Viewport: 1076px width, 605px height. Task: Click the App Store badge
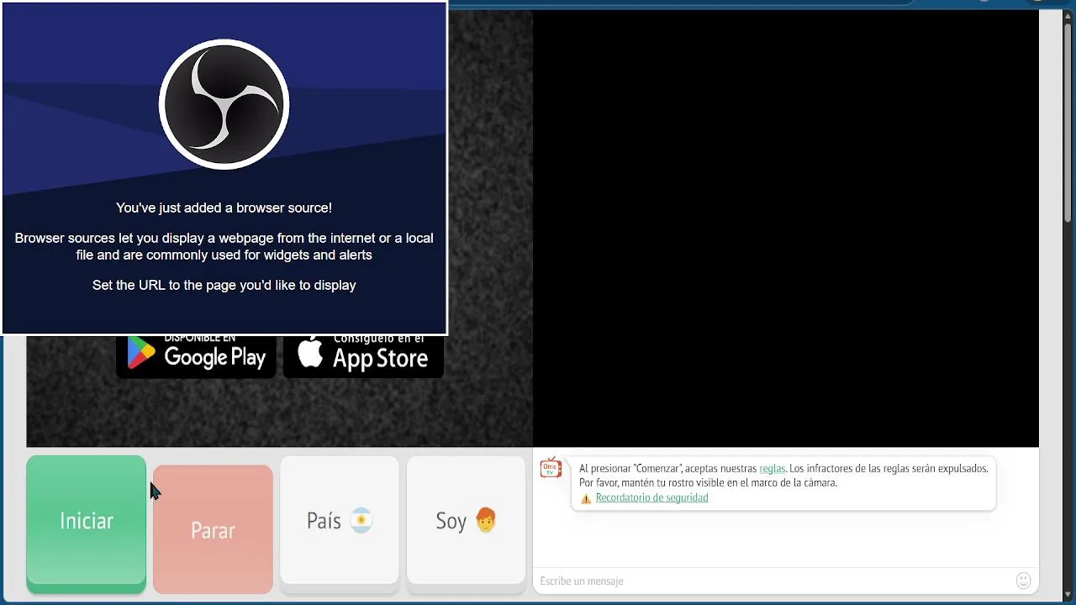click(363, 357)
